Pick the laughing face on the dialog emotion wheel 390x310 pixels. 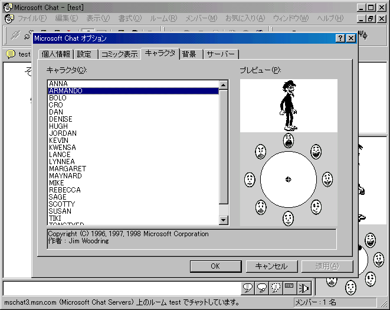(x=316, y=152)
